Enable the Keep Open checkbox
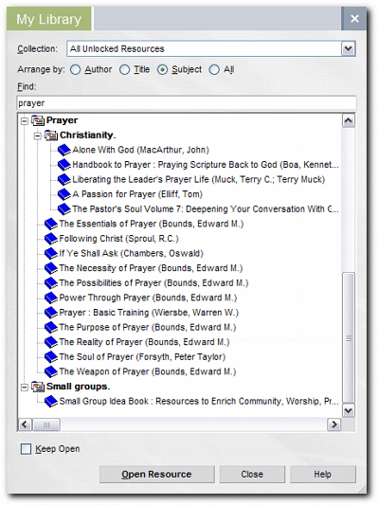 [26, 449]
